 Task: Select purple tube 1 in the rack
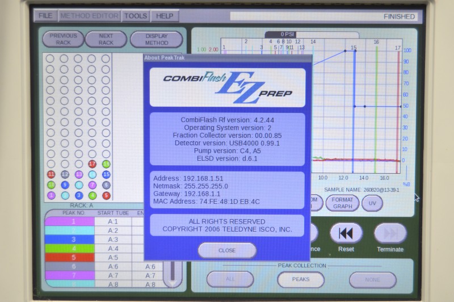click(x=51, y=195)
